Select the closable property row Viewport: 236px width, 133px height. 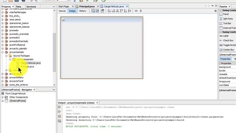coord(228,74)
